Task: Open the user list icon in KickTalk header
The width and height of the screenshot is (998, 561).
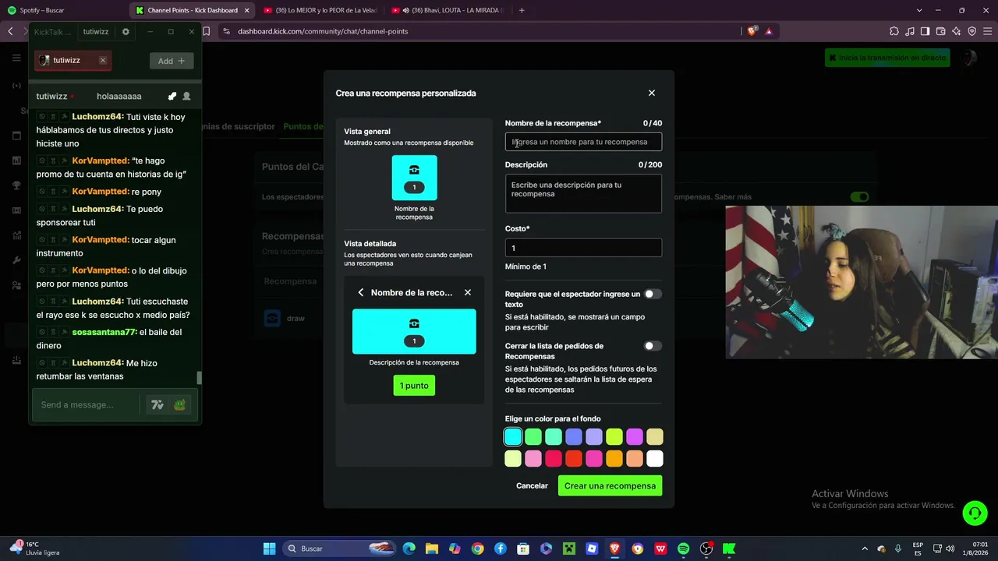Action: (186, 97)
